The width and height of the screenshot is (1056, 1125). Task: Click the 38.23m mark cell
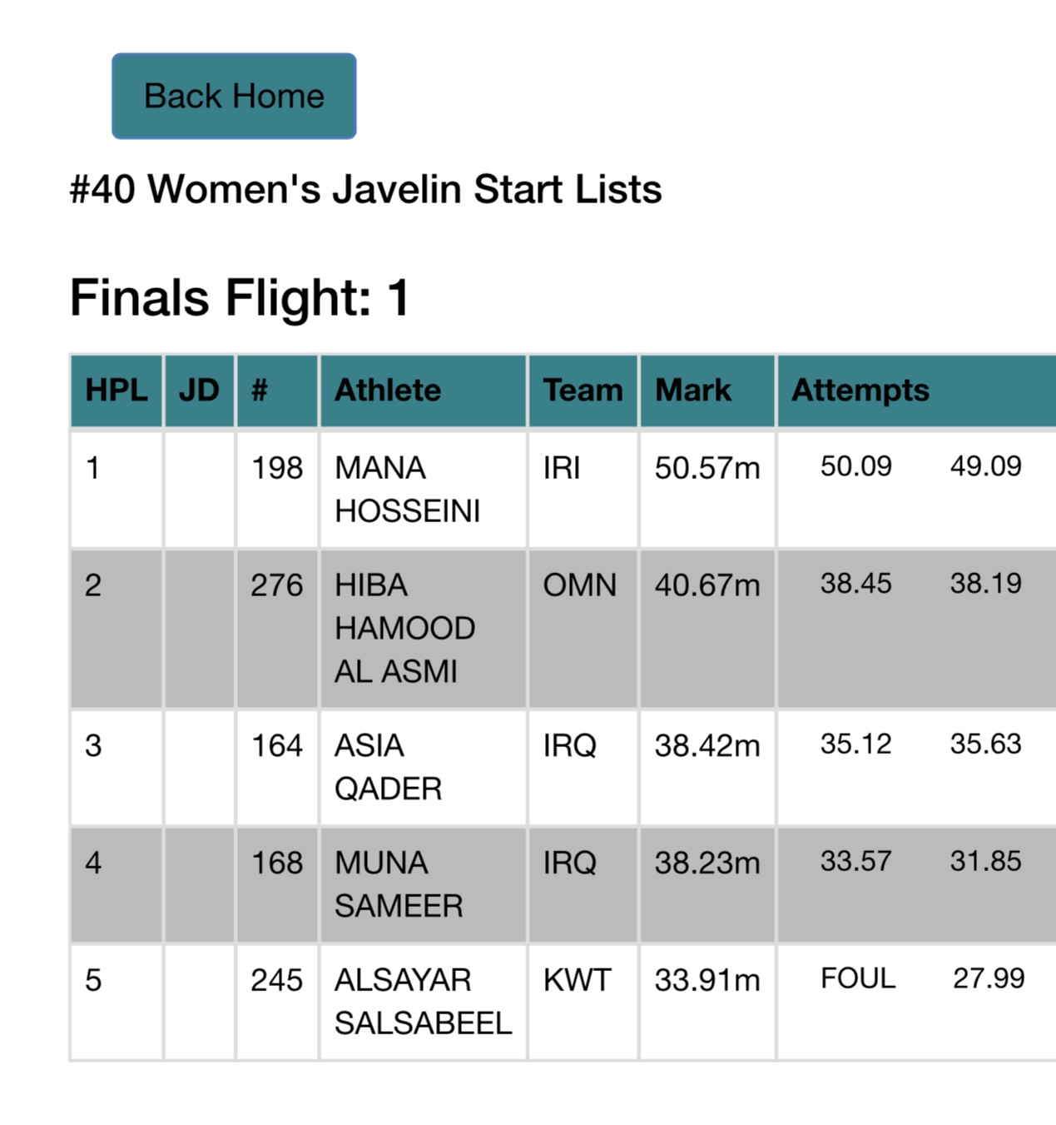click(x=707, y=863)
